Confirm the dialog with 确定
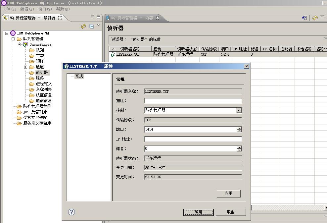 click(198, 212)
